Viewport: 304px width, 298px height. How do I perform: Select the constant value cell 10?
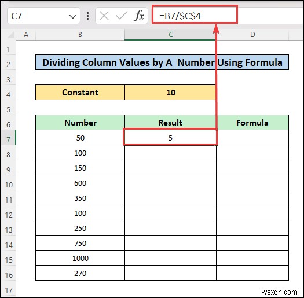click(x=170, y=92)
